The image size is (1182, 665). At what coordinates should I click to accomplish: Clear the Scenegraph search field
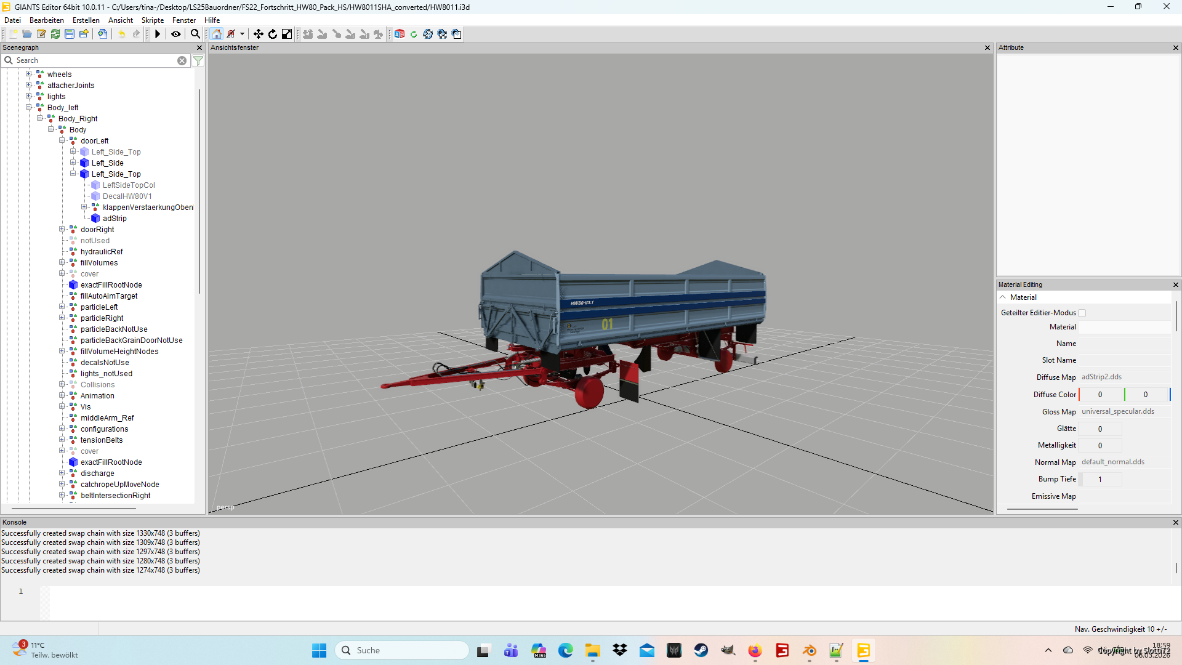coord(182,60)
